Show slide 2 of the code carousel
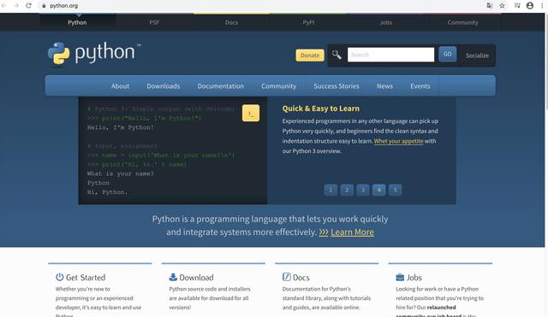The height and width of the screenshot is (317, 548). 347,190
